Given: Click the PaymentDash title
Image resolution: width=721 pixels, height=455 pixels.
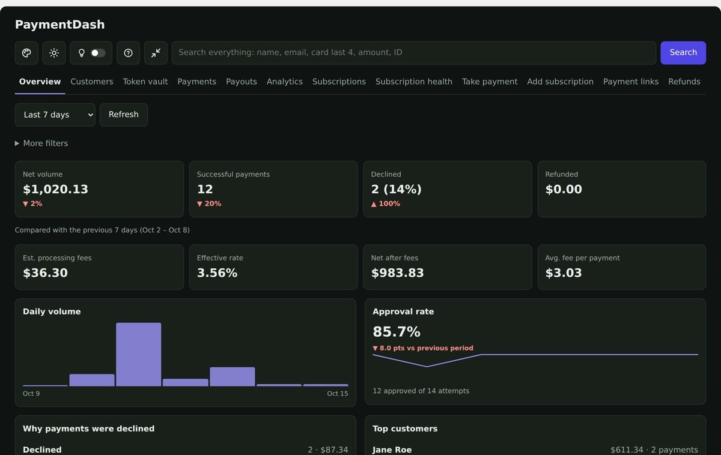Looking at the screenshot, I should (x=60, y=25).
